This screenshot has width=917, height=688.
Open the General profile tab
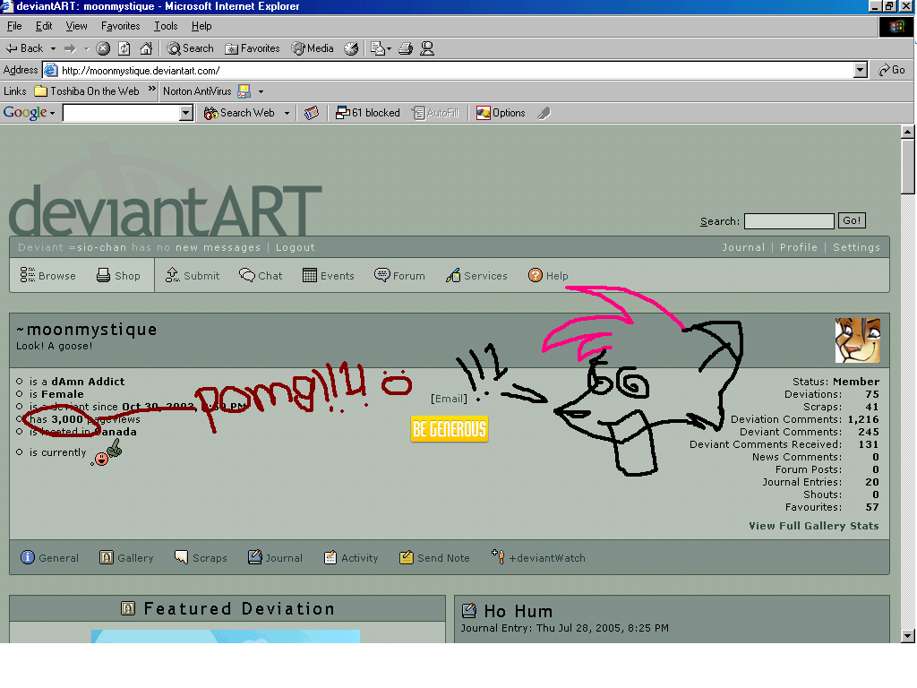[x=50, y=557]
